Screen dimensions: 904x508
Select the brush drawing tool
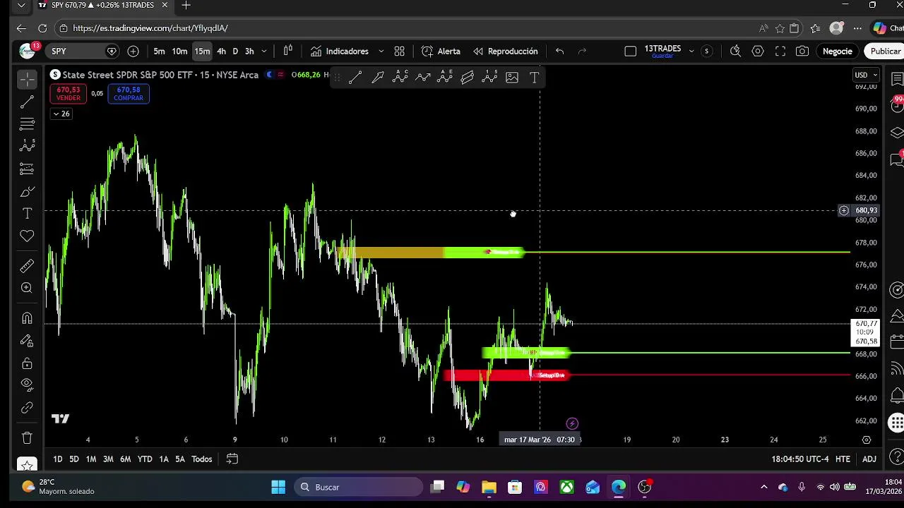pos(27,192)
